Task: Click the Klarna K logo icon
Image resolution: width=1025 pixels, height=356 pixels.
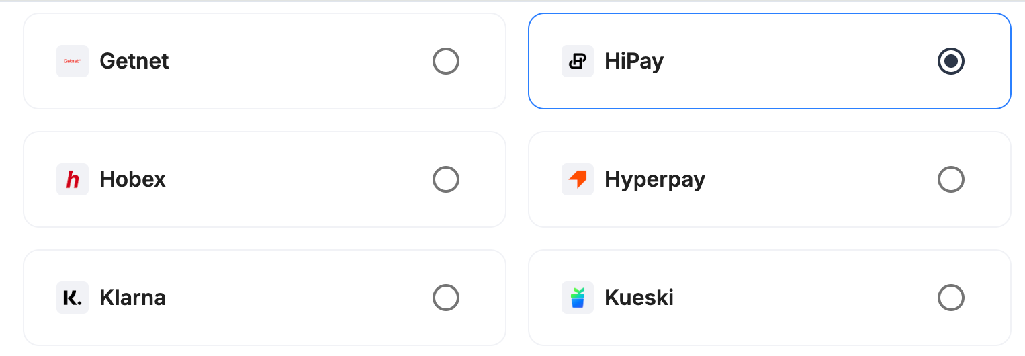Action: (x=73, y=298)
